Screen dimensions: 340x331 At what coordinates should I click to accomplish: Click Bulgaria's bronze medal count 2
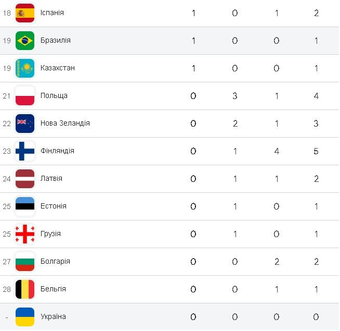(x=277, y=262)
